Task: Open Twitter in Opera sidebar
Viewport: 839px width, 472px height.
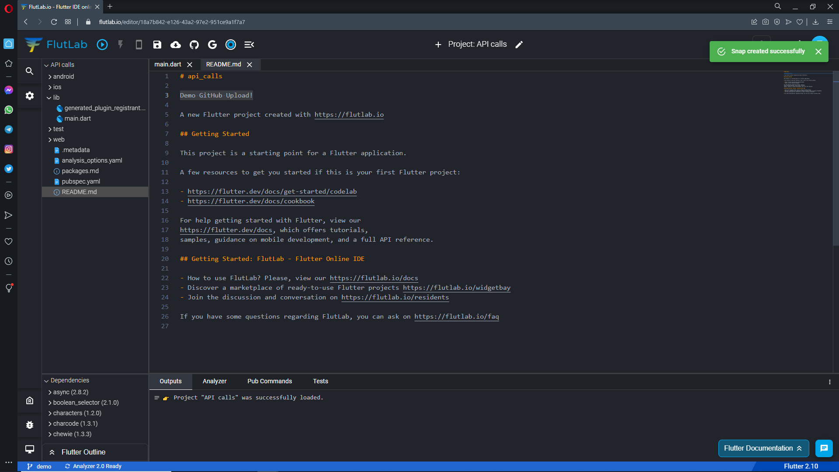Action: tap(9, 169)
